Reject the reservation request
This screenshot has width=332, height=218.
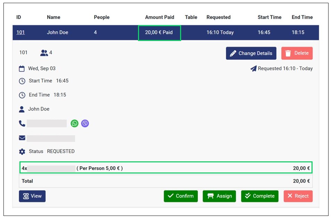tap(298, 196)
